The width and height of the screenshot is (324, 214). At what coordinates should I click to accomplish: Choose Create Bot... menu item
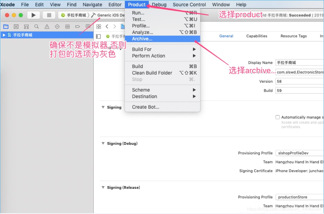point(162,107)
